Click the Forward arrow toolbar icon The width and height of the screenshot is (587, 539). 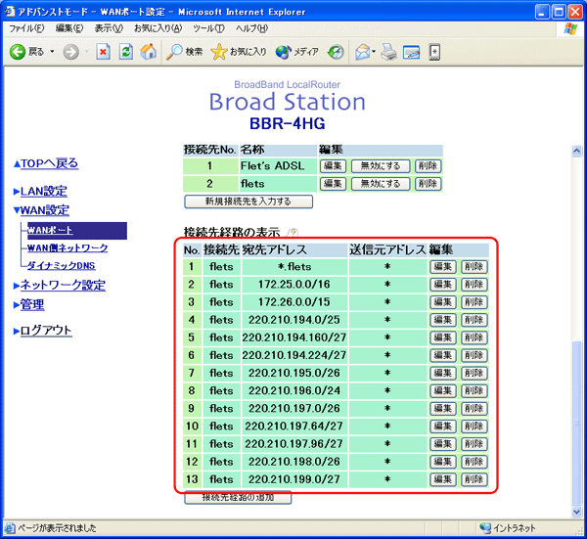pyautogui.click(x=70, y=52)
